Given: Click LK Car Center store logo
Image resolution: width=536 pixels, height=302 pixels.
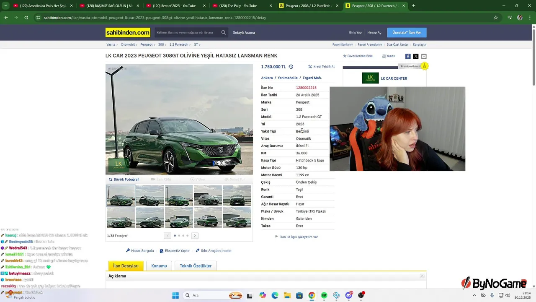Looking at the screenshot, I should [370, 78].
